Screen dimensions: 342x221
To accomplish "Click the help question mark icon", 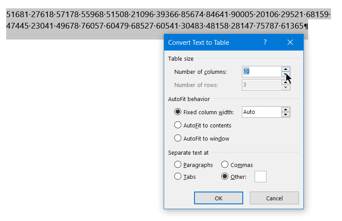I will 265,42.
